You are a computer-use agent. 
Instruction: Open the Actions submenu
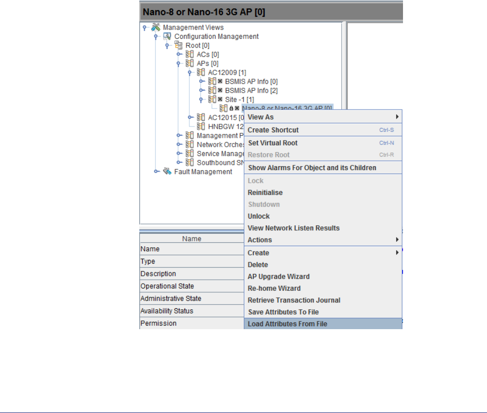(x=323, y=239)
